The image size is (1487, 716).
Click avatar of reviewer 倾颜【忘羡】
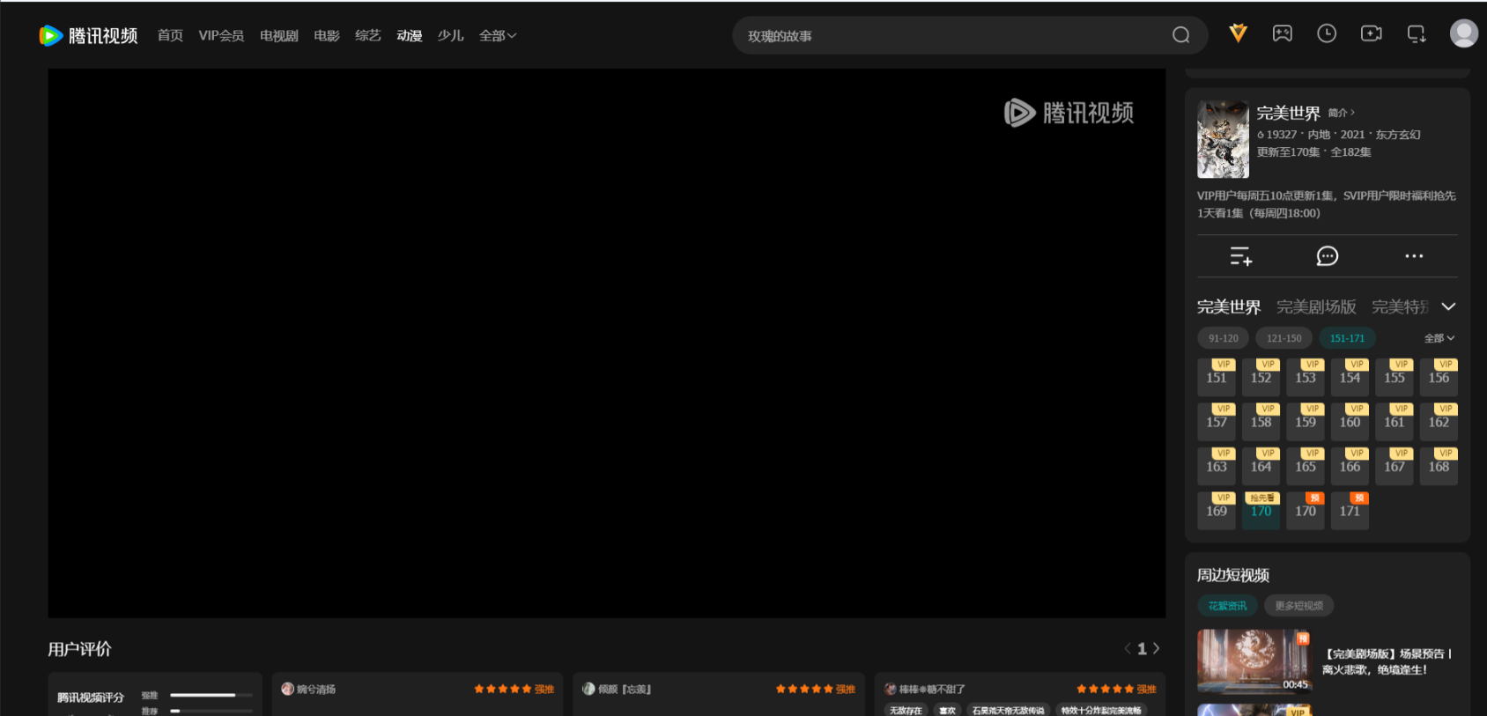[x=588, y=689]
